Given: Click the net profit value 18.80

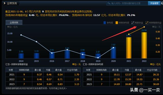Looking at the screenshot, I should tap(128, 84).
